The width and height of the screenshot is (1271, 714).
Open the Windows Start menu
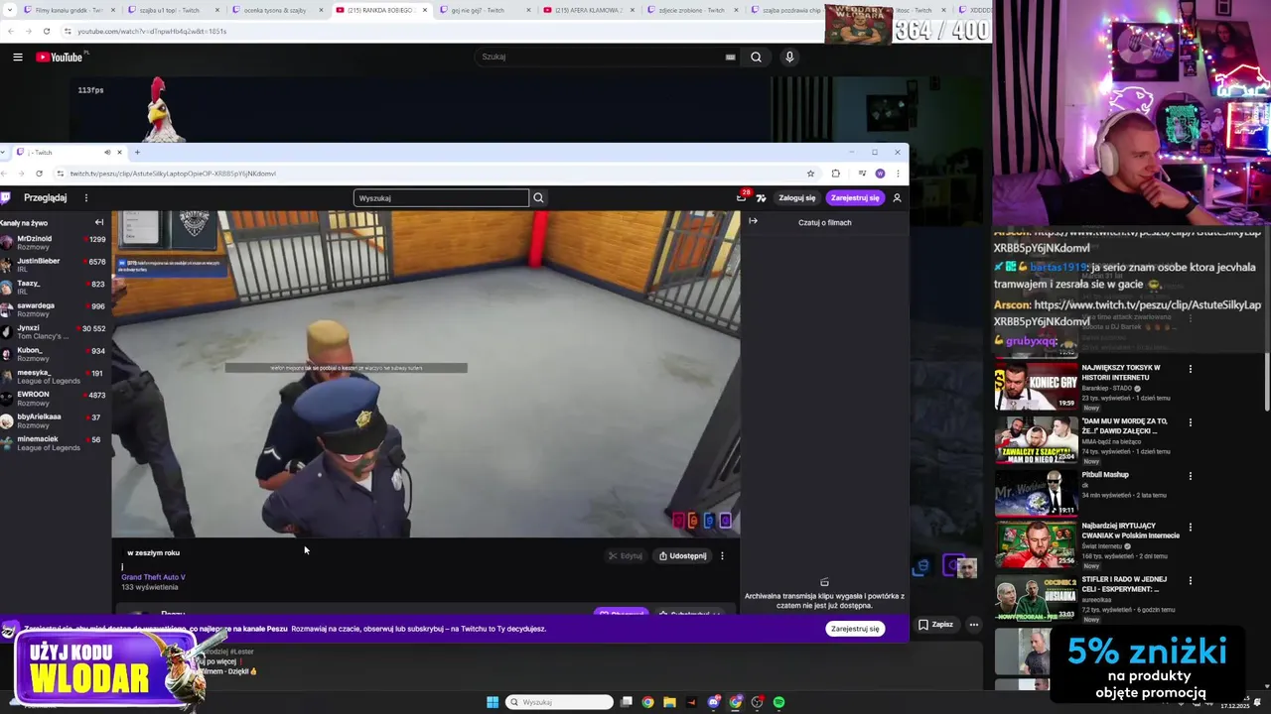492,702
